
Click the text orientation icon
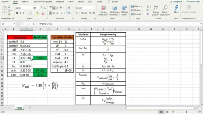tap(61, 8)
